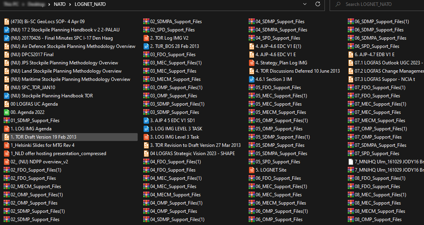This screenshot has width=424, height=225.
Task: Click icon of 1_Helsinki Slides for MTG Rev 4
Action: click(7, 145)
